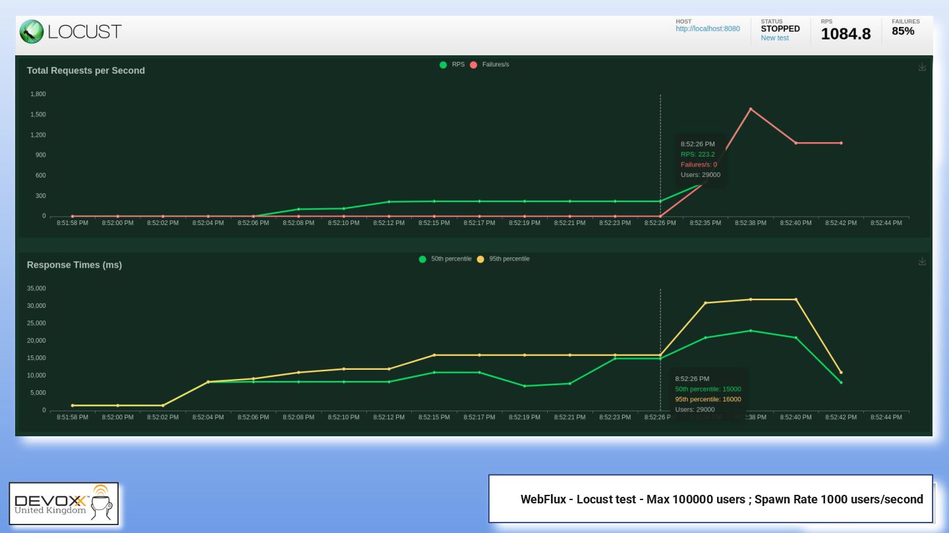Click the 8:52:44 PM label on the RPS axis
The width and height of the screenshot is (949, 533).
click(x=886, y=223)
